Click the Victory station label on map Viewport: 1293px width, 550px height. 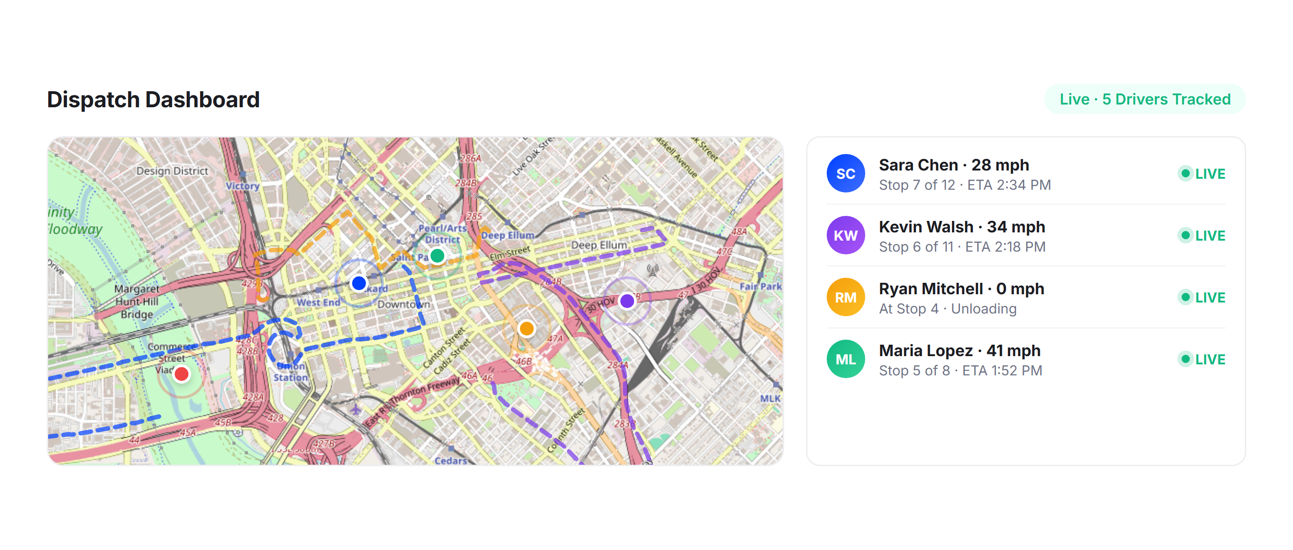point(243,186)
